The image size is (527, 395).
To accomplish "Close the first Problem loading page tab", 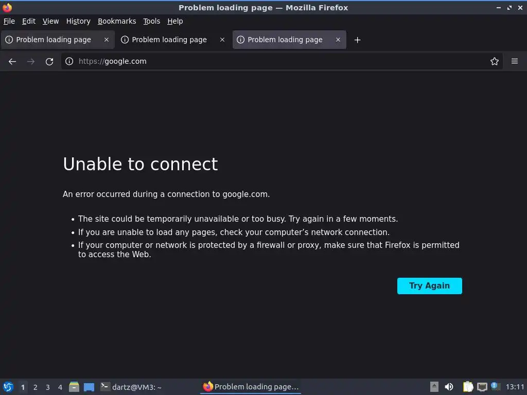I will tap(107, 40).
